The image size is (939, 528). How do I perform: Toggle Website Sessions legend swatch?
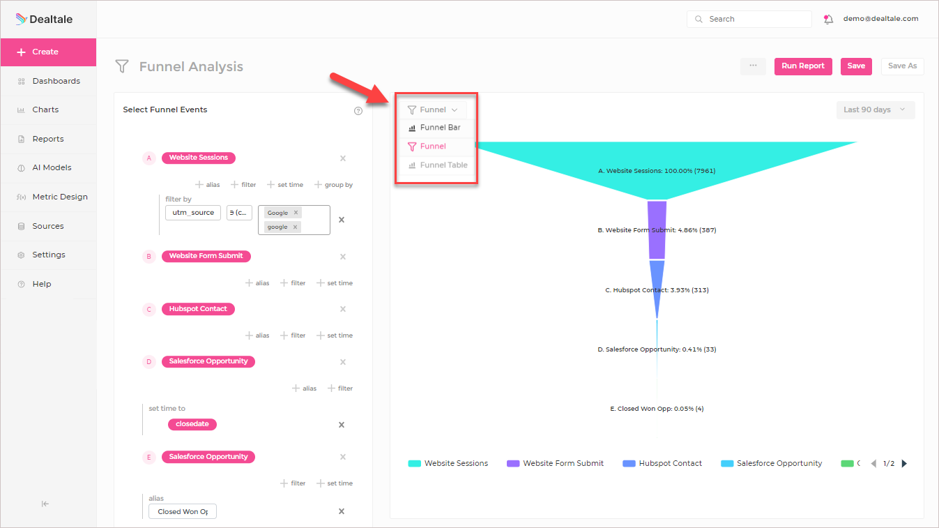[x=414, y=463]
